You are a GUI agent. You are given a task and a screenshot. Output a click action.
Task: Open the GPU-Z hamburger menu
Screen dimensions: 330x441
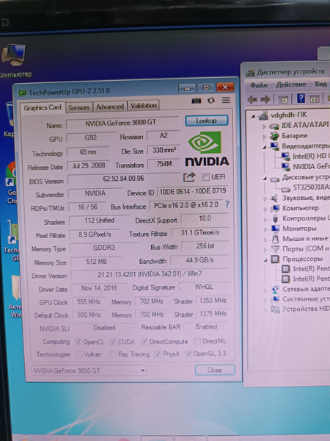pos(226,100)
